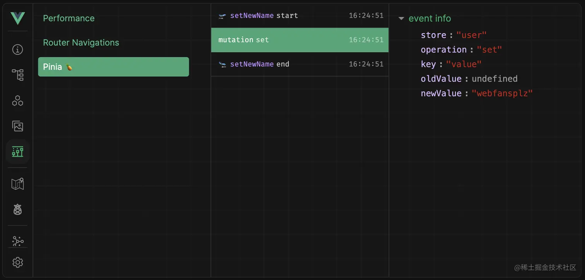This screenshot has width=585, height=280.
Task: Switch to the Router Navigations layer
Action: click(81, 43)
